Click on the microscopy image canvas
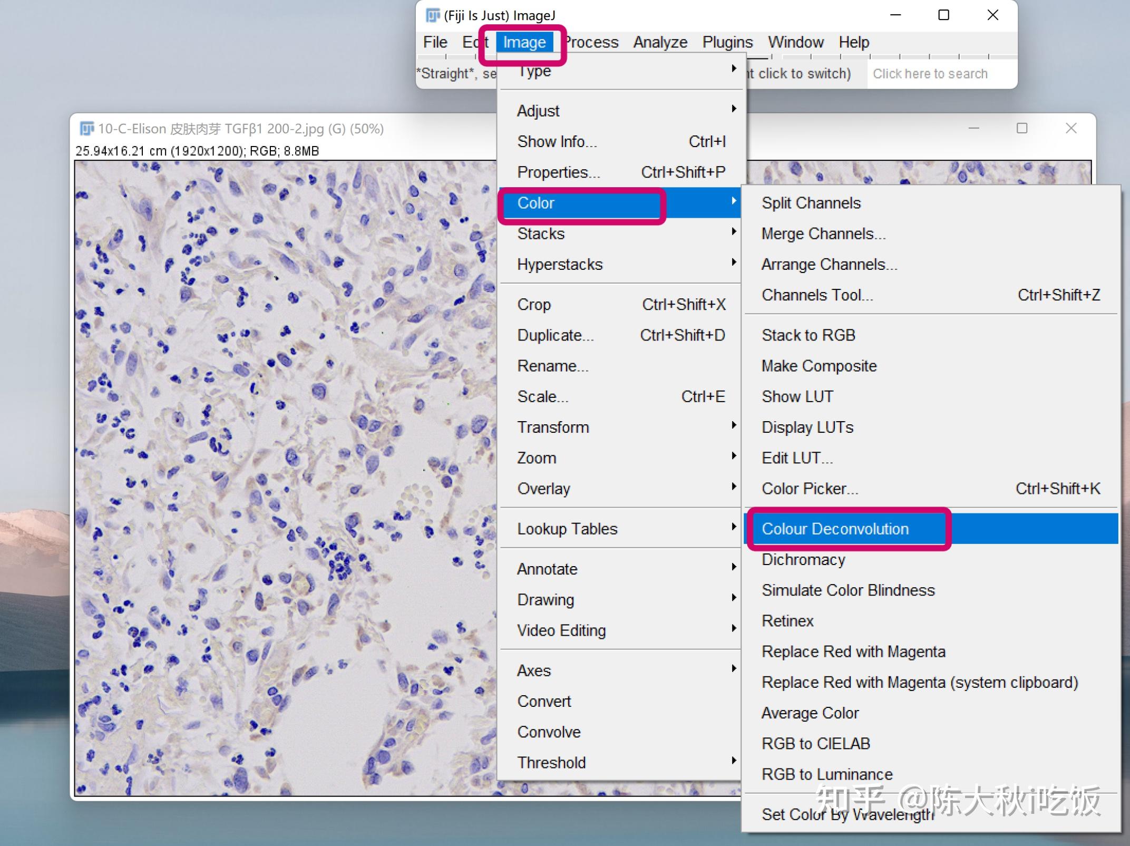 pos(285,474)
